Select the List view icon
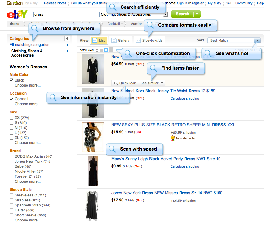Screen dimensions: 270x228 pos(94,40)
